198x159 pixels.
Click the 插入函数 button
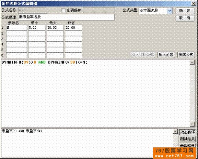(x=166, y=55)
